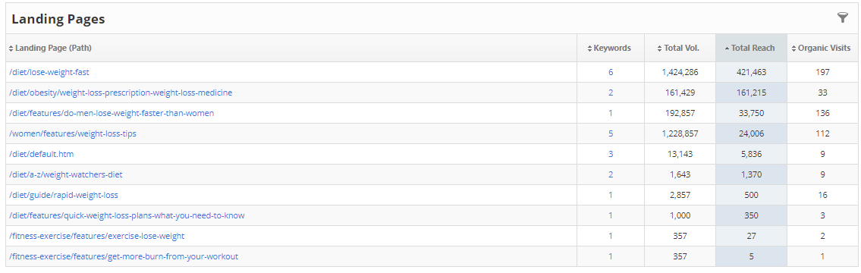Sort by Keywords column header

click(x=609, y=48)
